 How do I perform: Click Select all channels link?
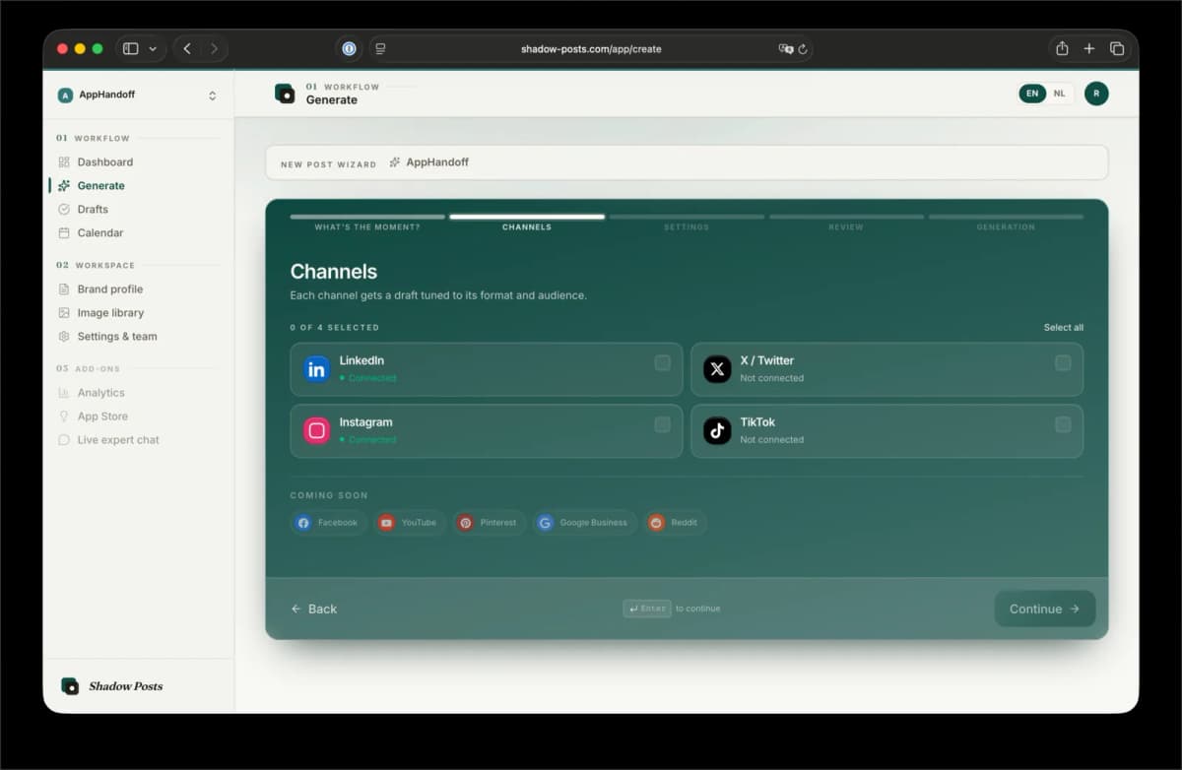click(x=1064, y=327)
